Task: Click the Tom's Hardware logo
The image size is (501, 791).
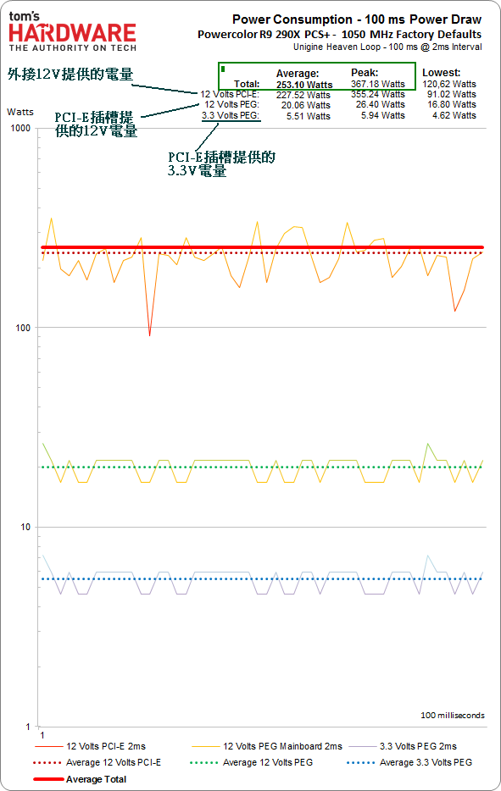Action: (73, 31)
